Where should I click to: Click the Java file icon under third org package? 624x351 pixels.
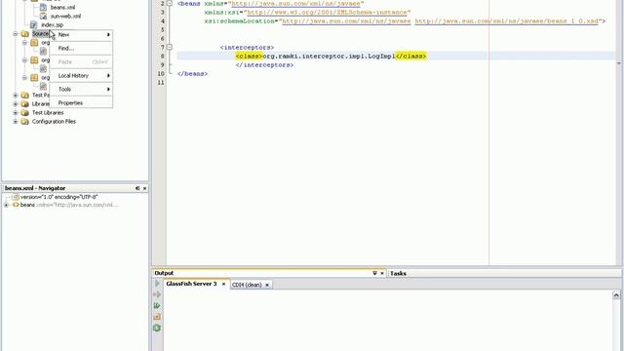tap(43, 87)
